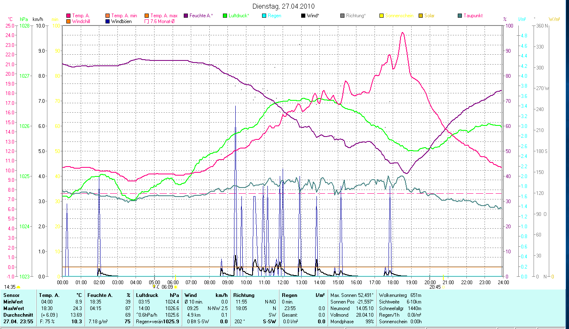This screenshot has width=569, height=329.
Task: Click the pink Temp. A. legend swatch
Action: (68, 16)
